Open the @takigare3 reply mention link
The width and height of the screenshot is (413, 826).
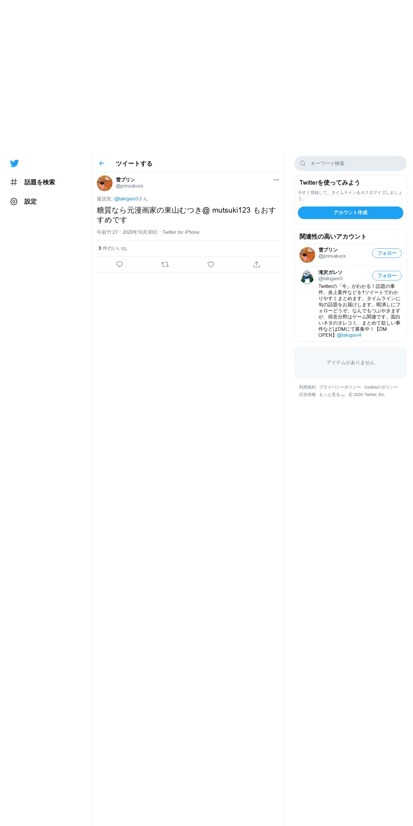click(x=126, y=199)
